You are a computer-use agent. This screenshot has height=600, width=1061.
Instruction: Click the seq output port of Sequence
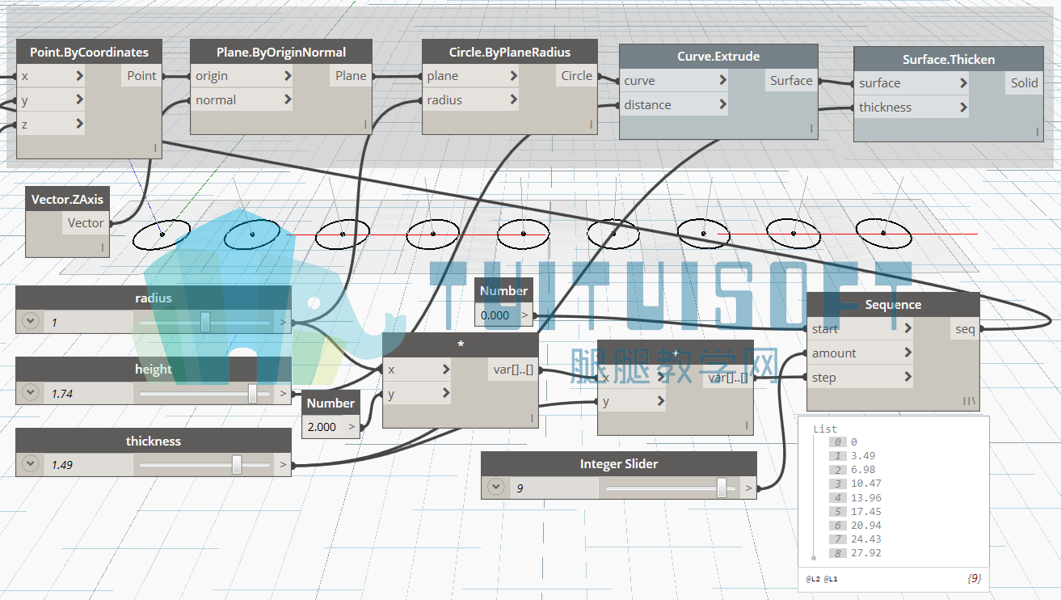click(x=965, y=329)
